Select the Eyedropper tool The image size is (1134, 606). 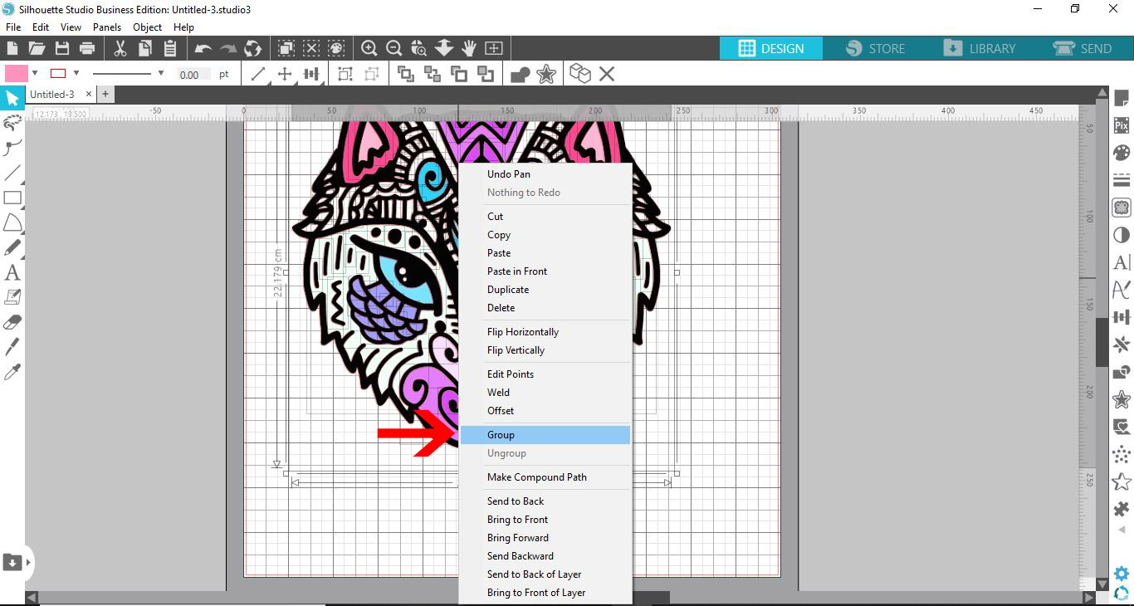12,371
